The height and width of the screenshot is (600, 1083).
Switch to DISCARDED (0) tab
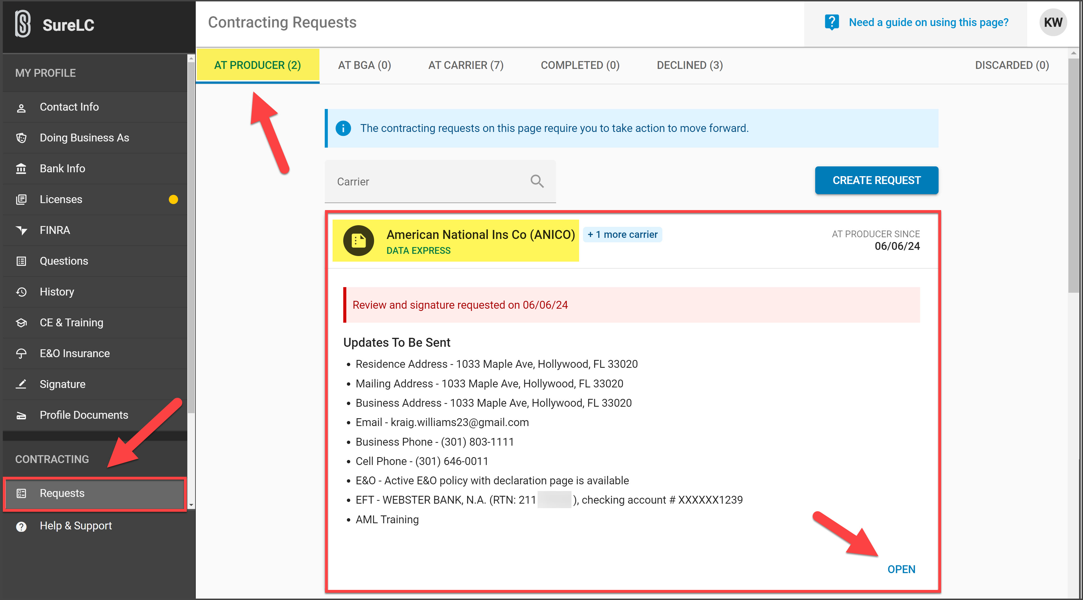pyautogui.click(x=1012, y=66)
